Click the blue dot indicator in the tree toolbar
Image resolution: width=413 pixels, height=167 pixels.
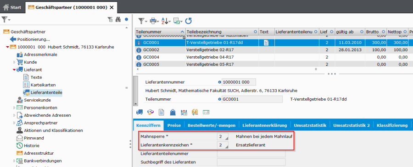[127, 19]
